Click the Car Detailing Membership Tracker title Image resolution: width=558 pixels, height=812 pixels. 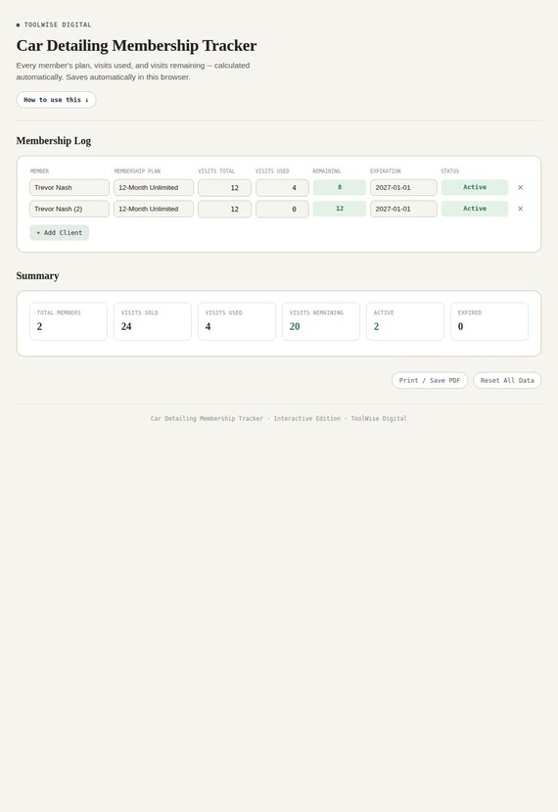click(136, 46)
